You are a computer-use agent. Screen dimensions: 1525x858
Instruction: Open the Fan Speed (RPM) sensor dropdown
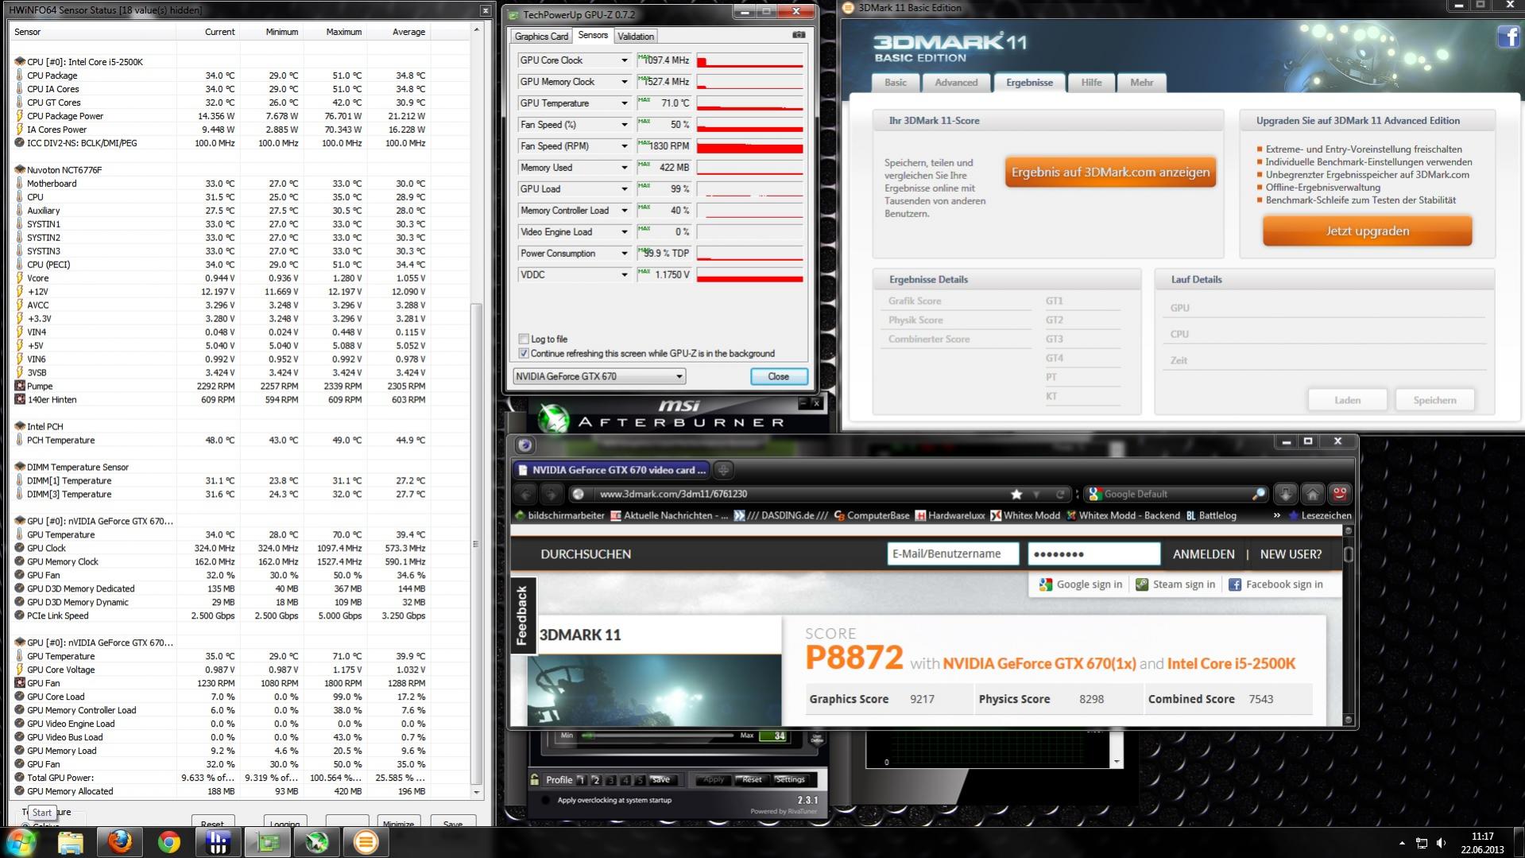pos(624,146)
